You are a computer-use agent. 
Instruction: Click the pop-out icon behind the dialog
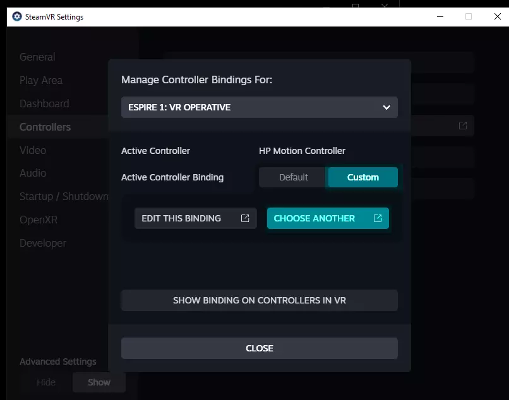[463, 126]
